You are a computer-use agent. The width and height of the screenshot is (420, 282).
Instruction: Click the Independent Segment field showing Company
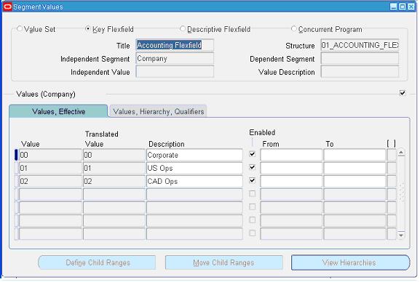click(x=175, y=58)
